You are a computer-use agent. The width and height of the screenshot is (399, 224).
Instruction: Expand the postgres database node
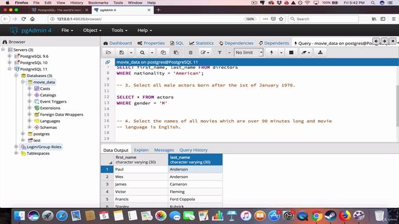pyautogui.click(x=23, y=134)
